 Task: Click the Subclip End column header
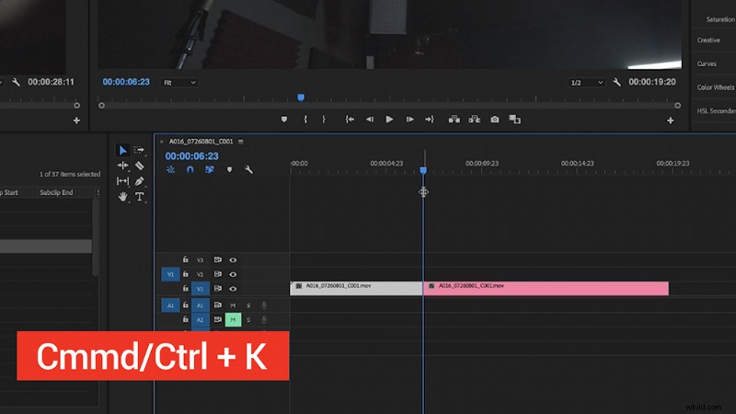click(56, 192)
